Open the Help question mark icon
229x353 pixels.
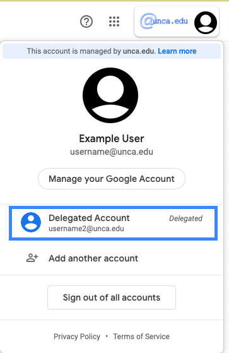[86, 21]
